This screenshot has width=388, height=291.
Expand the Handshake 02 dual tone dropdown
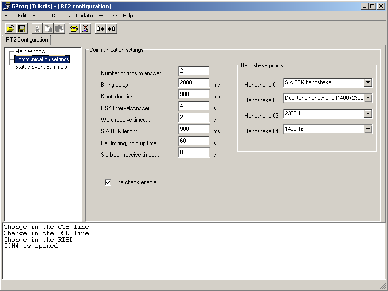tap(370, 98)
